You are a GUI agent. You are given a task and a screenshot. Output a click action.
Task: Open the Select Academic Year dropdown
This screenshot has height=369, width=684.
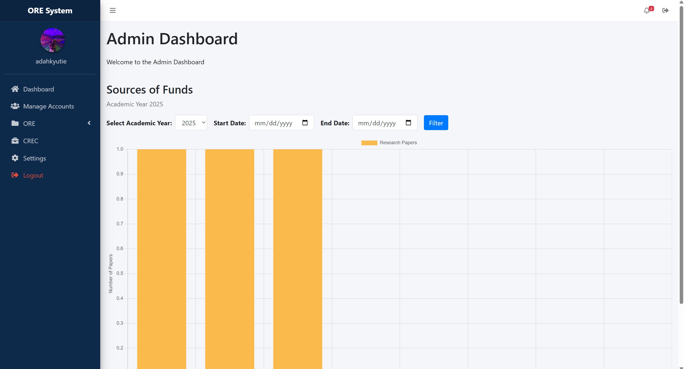tap(191, 123)
